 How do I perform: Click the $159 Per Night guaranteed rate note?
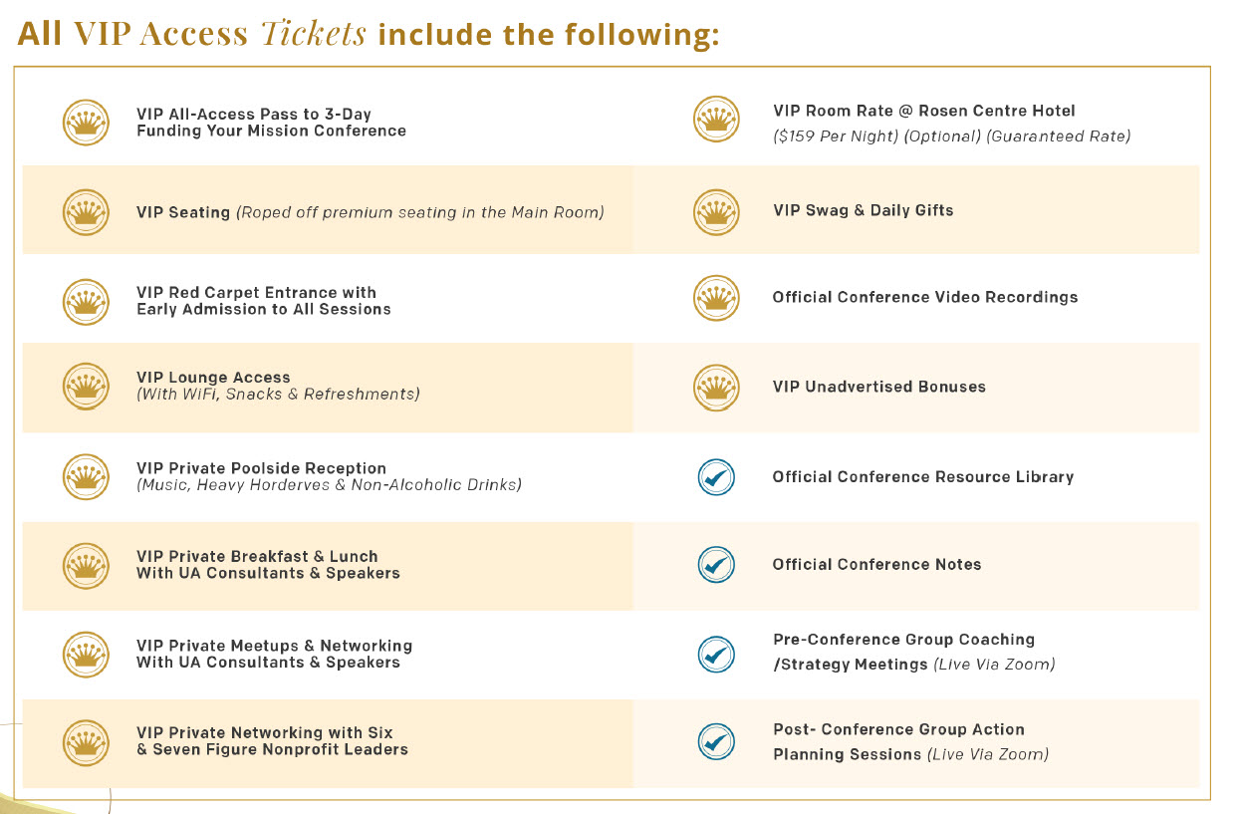951,136
